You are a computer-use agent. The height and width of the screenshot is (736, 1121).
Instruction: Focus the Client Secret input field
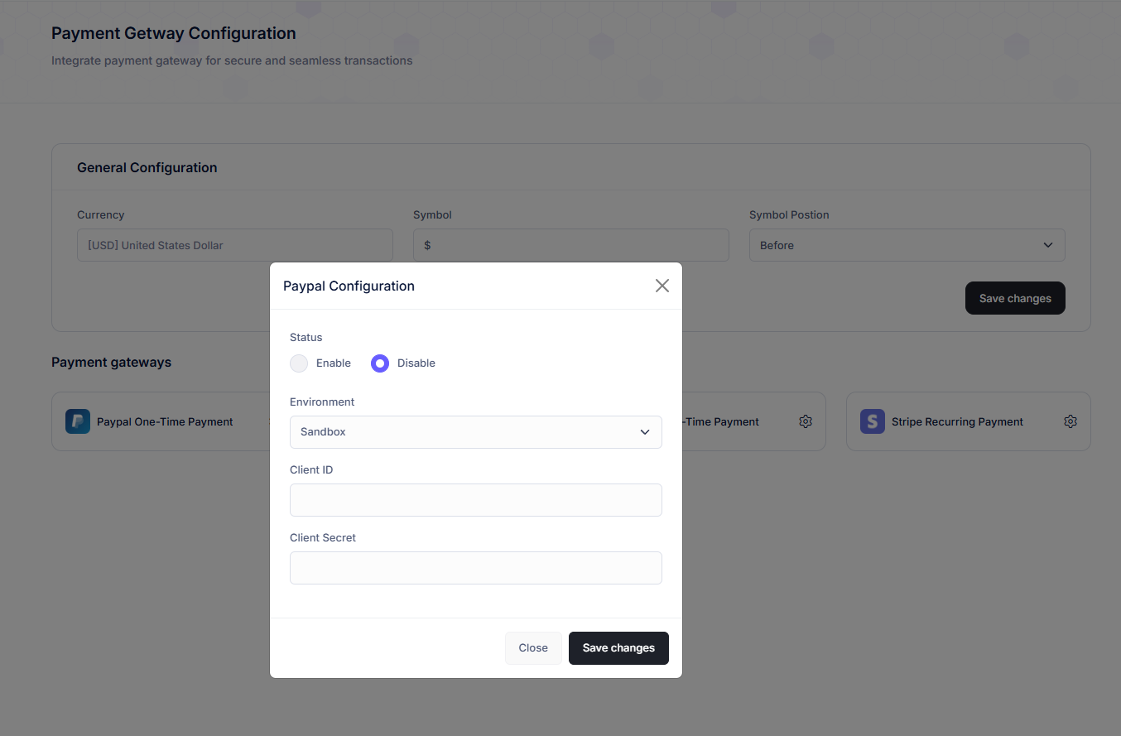click(475, 568)
